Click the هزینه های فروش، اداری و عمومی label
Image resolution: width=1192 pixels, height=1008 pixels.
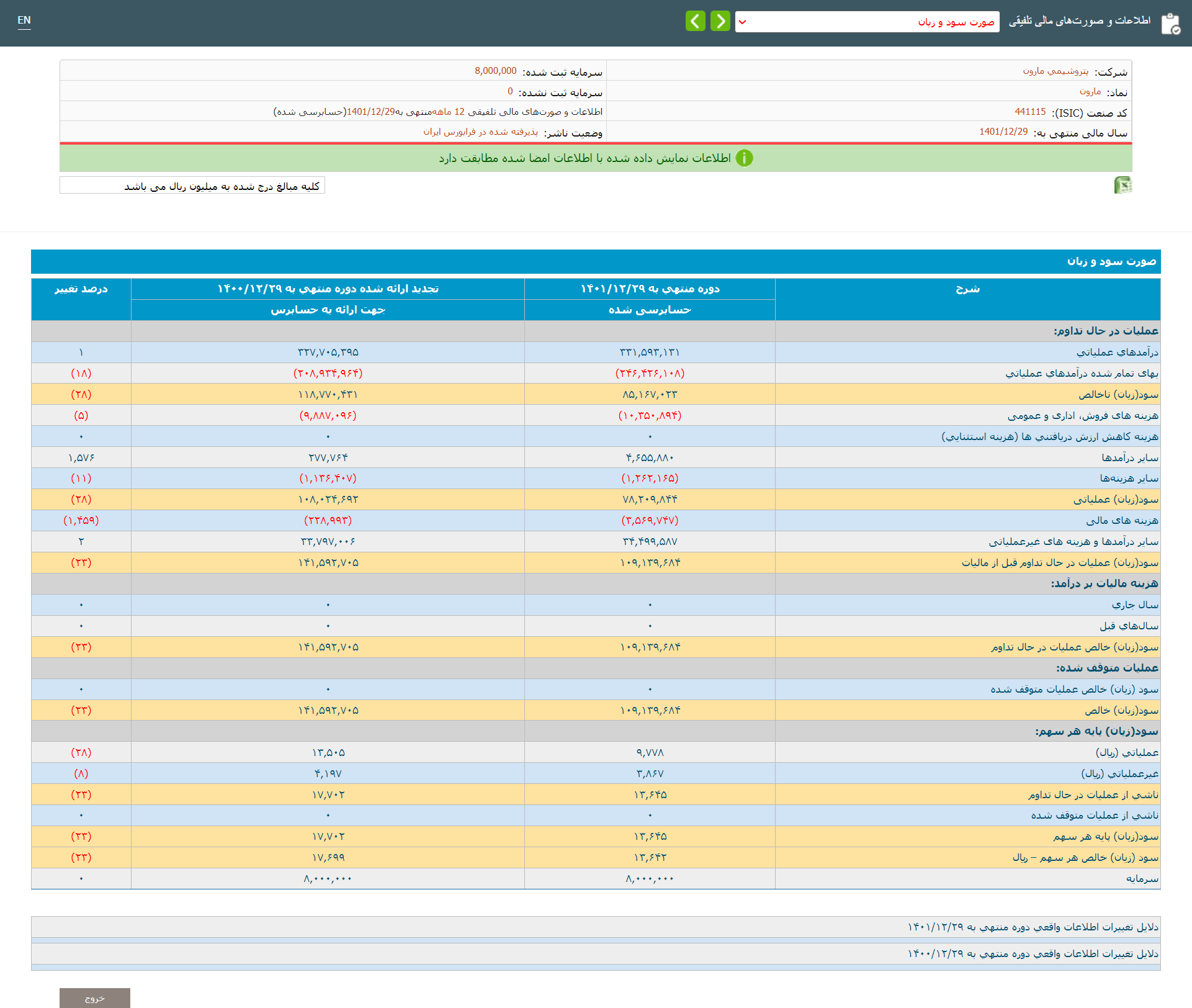point(1083,415)
